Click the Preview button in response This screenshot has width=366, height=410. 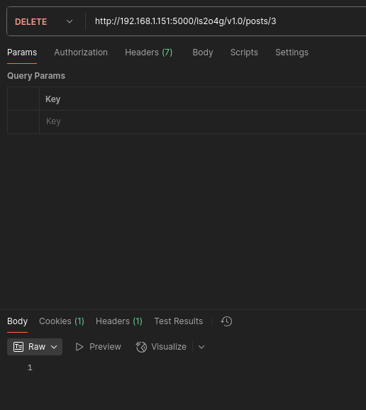tap(99, 347)
